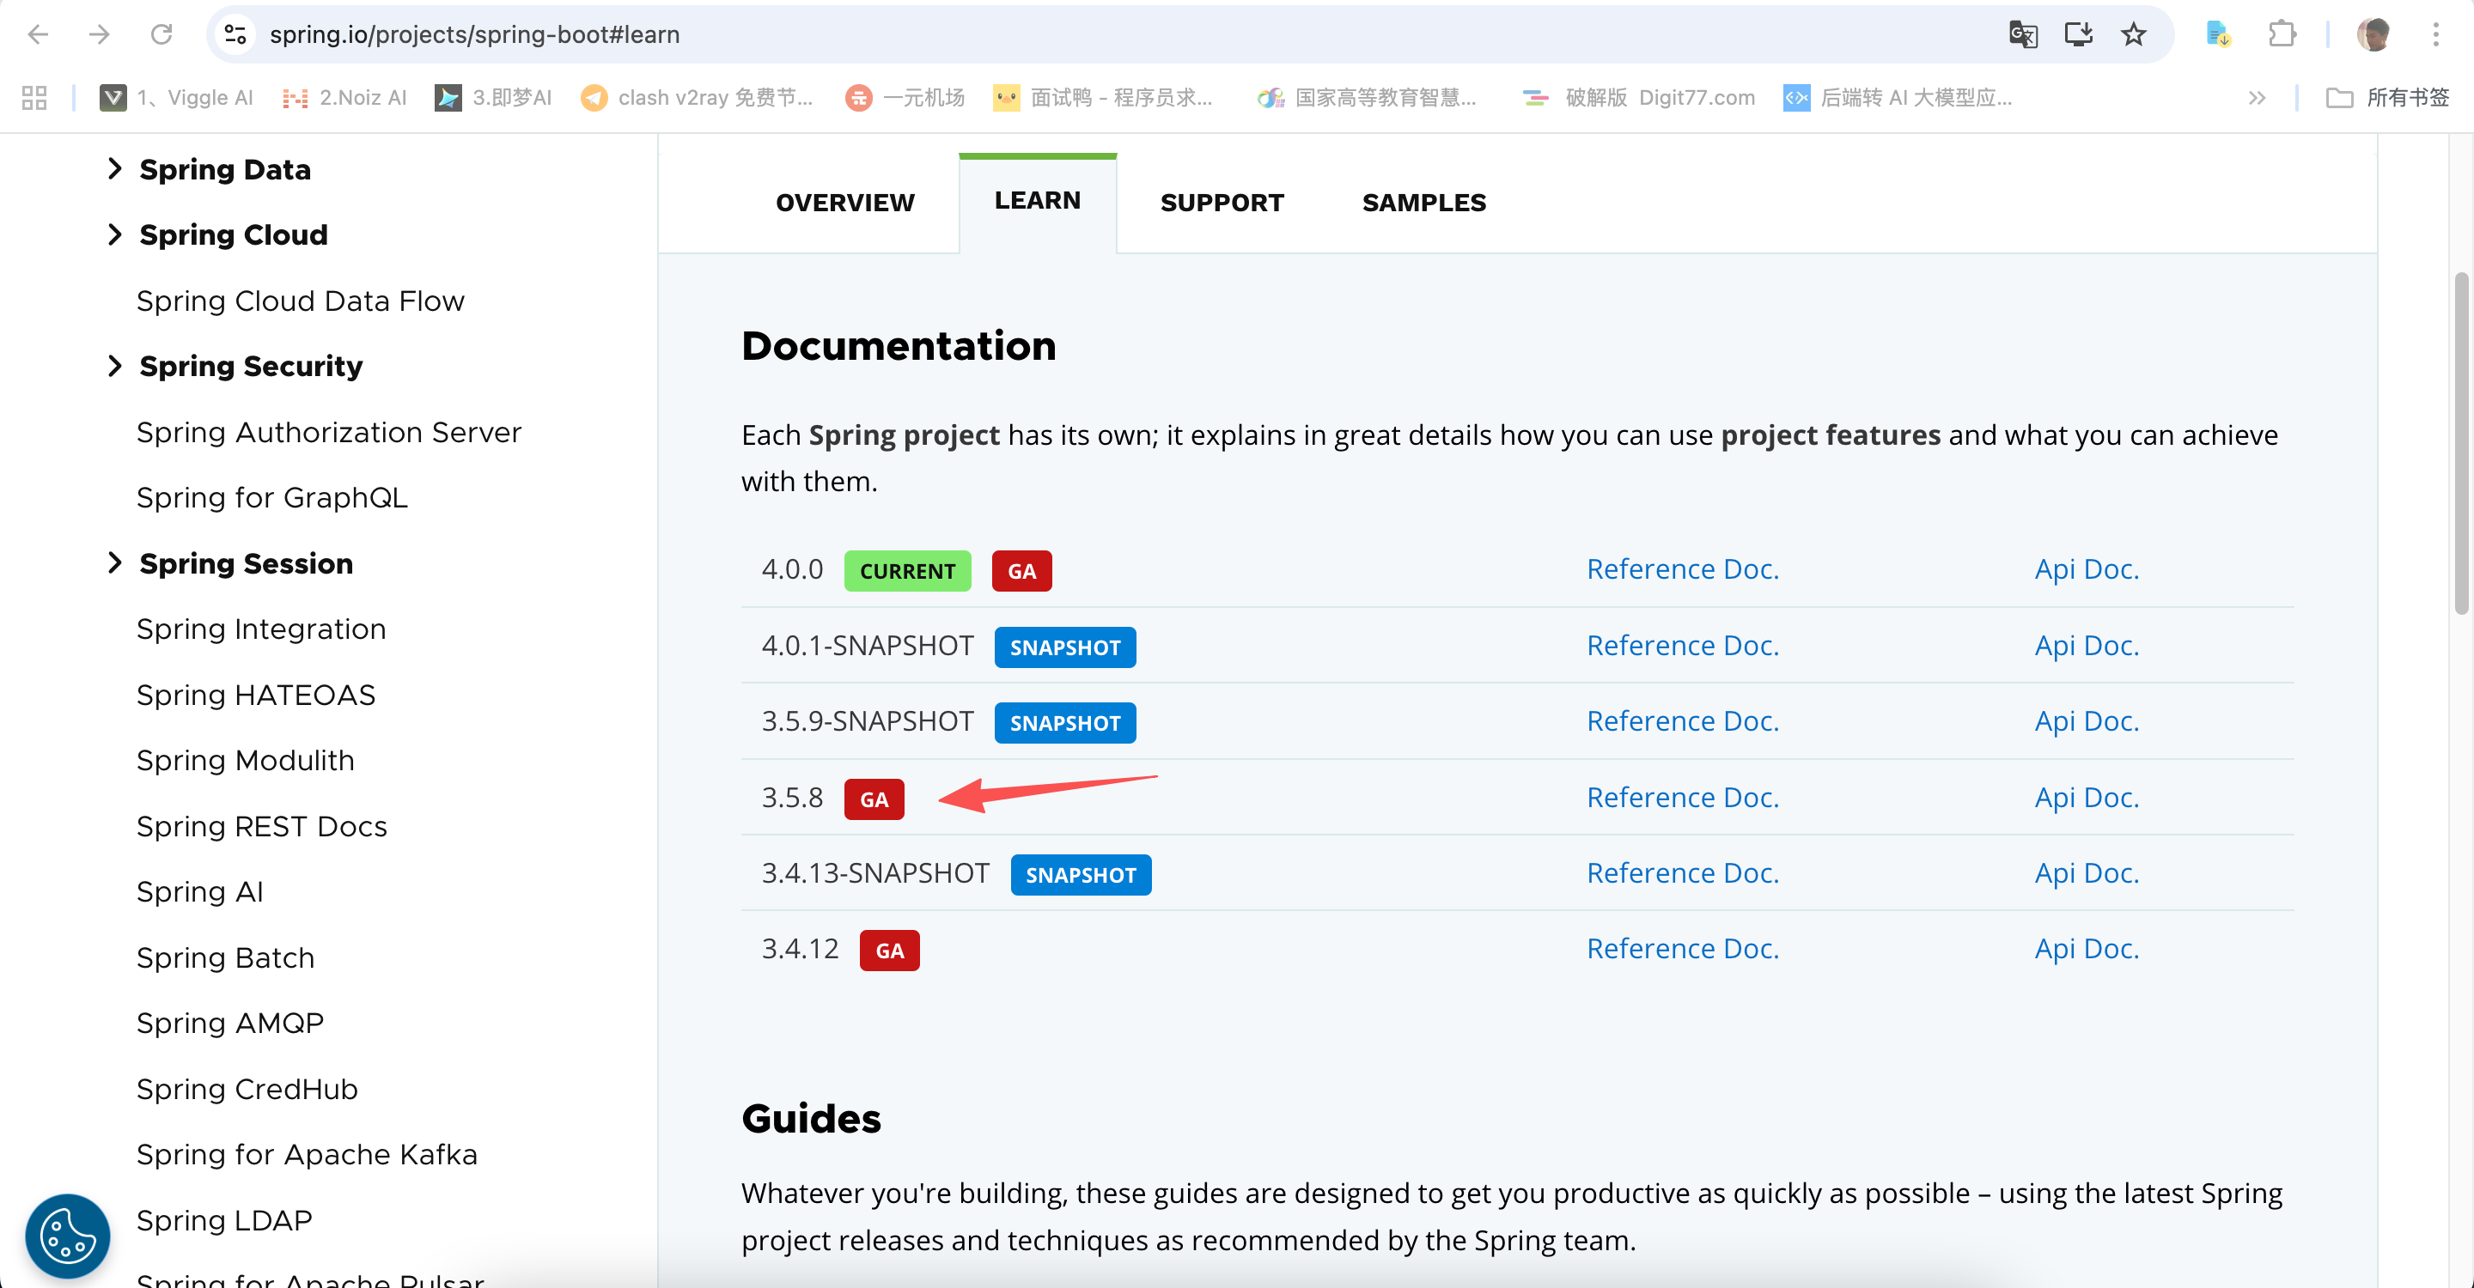Screen dimensions: 2474x1288
Task: Click the site information icon in address bar
Action: tap(235, 34)
